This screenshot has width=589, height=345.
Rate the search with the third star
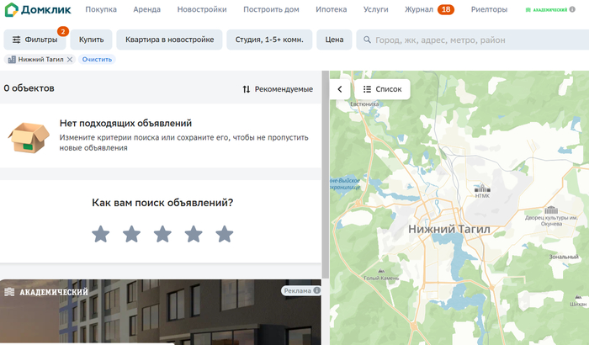tap(162, 234)
